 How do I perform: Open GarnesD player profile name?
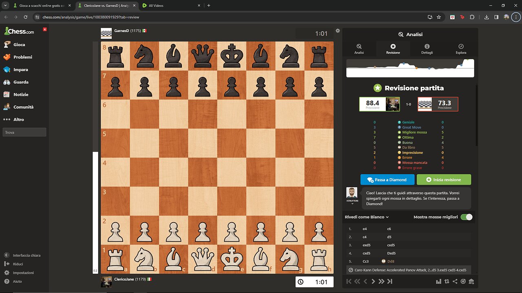click(122, 31)
